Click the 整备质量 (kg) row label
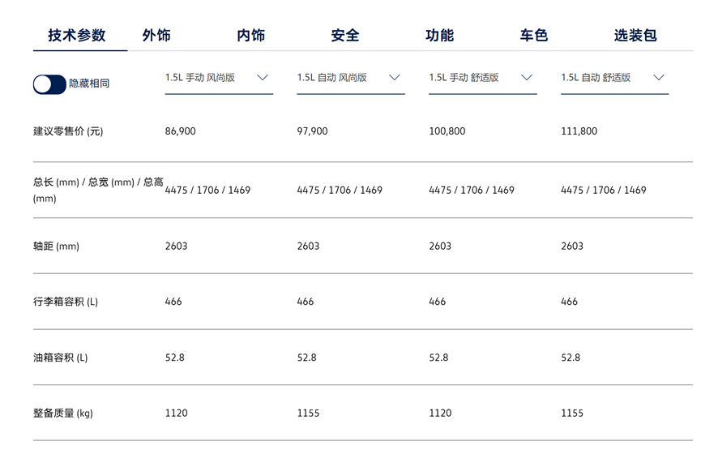 (63, 414)
